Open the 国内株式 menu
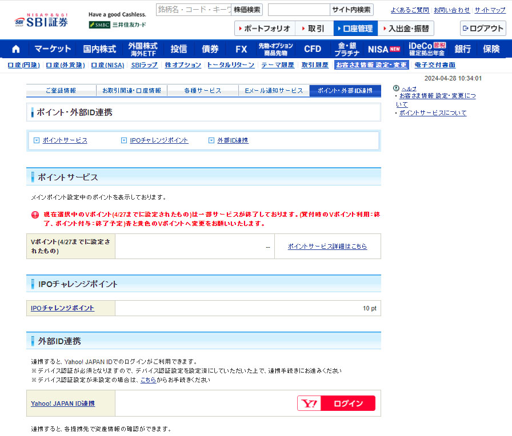The width and height of the screenshot is (512, 436). pos(99,49)
